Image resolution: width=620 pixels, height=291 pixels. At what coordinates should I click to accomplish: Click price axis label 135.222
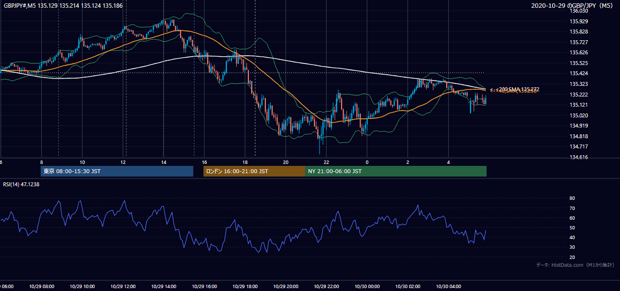tap(579, 95)
